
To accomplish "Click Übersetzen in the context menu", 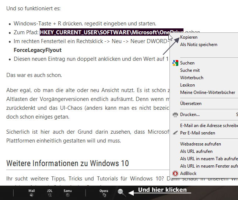I will tap(204, 103).
